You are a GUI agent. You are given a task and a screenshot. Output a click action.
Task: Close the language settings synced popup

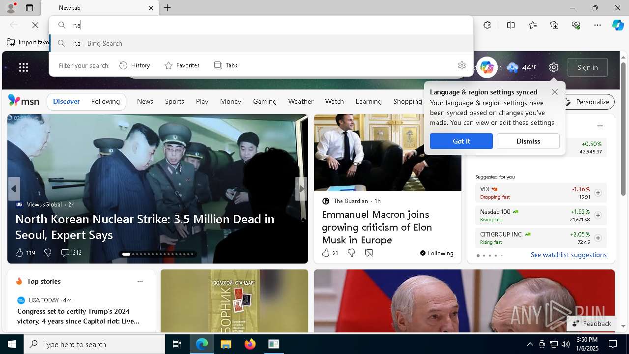point(555,92)
